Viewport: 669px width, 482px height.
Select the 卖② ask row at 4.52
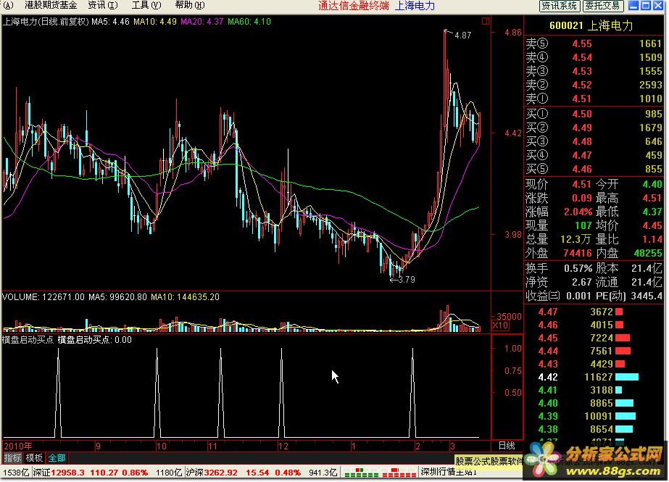coord(594,85)
